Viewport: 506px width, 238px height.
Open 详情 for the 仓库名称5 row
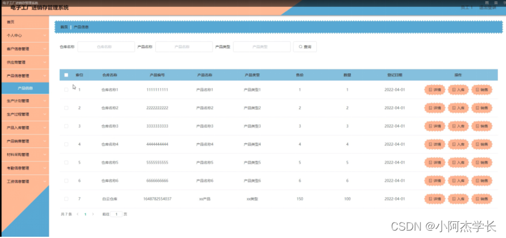435,162
